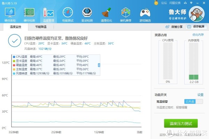Toggle CPU温度 series in chart legend
The image size is (209, 139).
14,57
